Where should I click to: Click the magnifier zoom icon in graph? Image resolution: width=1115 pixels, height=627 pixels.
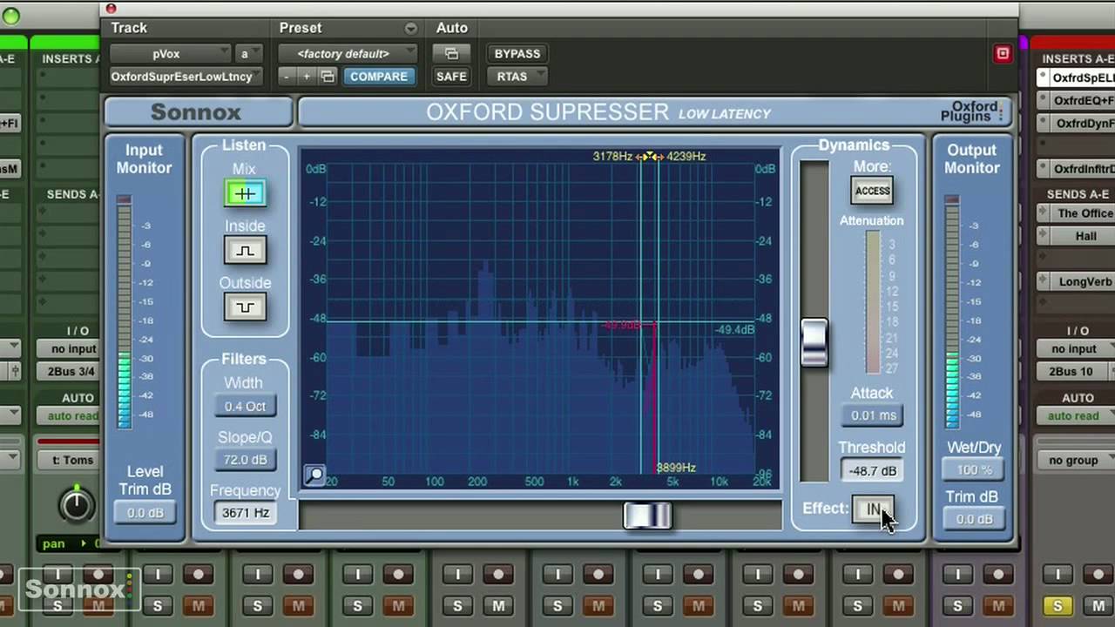314,475
